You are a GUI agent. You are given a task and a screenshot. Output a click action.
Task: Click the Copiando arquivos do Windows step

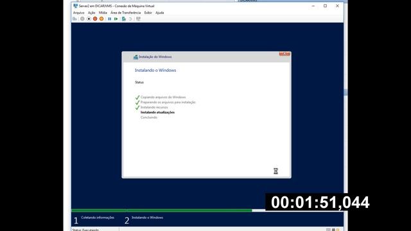163,97
